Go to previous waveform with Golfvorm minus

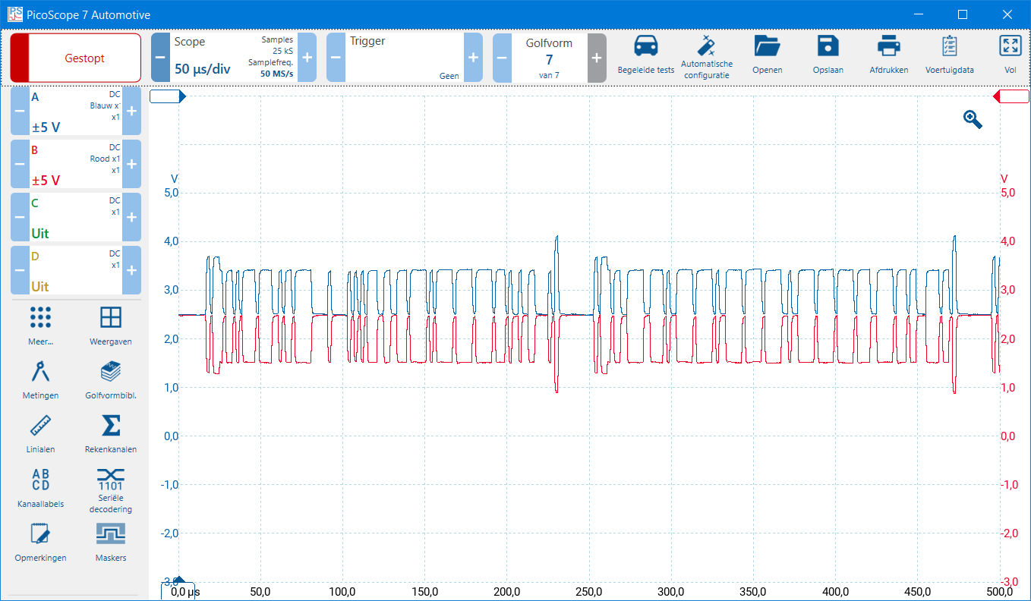502,58
